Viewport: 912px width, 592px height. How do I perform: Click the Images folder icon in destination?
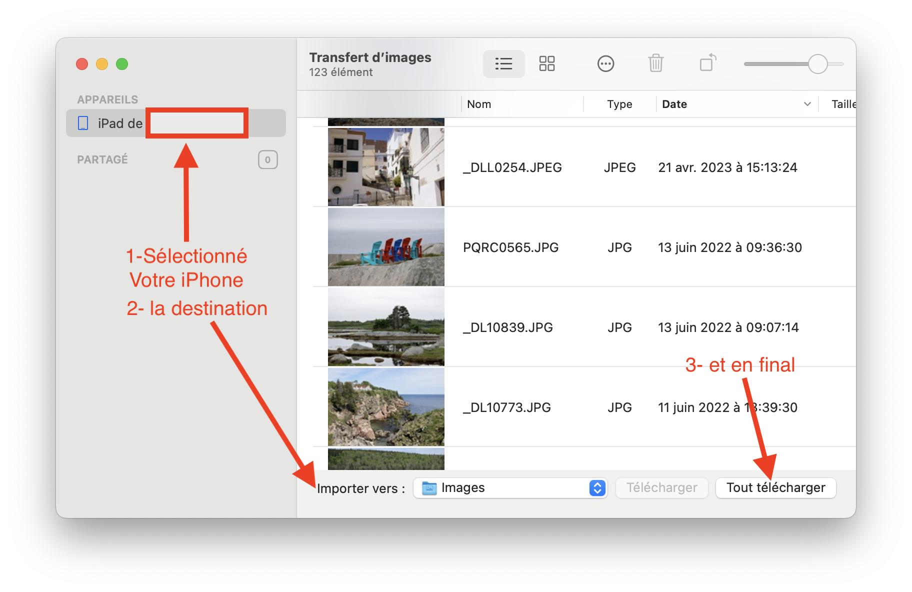point(429,488)
